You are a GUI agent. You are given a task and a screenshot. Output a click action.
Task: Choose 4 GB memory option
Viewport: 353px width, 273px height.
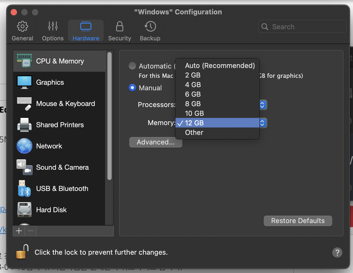coord(217,85)
